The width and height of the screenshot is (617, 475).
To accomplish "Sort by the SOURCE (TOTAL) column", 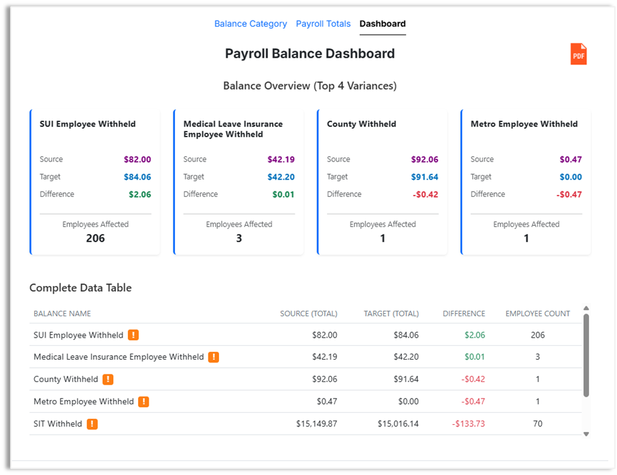I will tap(309, 313).
